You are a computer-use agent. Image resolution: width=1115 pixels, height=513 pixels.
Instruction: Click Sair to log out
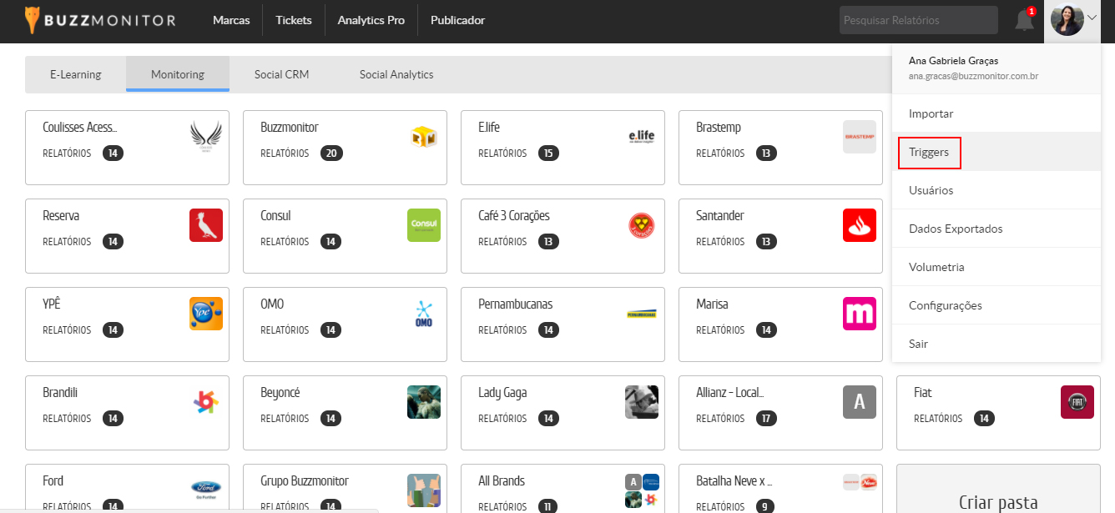pyautogui.click(x=918, y=344)
